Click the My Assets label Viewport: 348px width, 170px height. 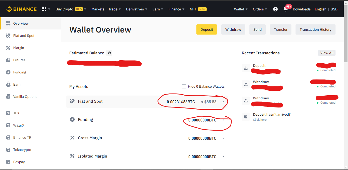pos(79,86)
